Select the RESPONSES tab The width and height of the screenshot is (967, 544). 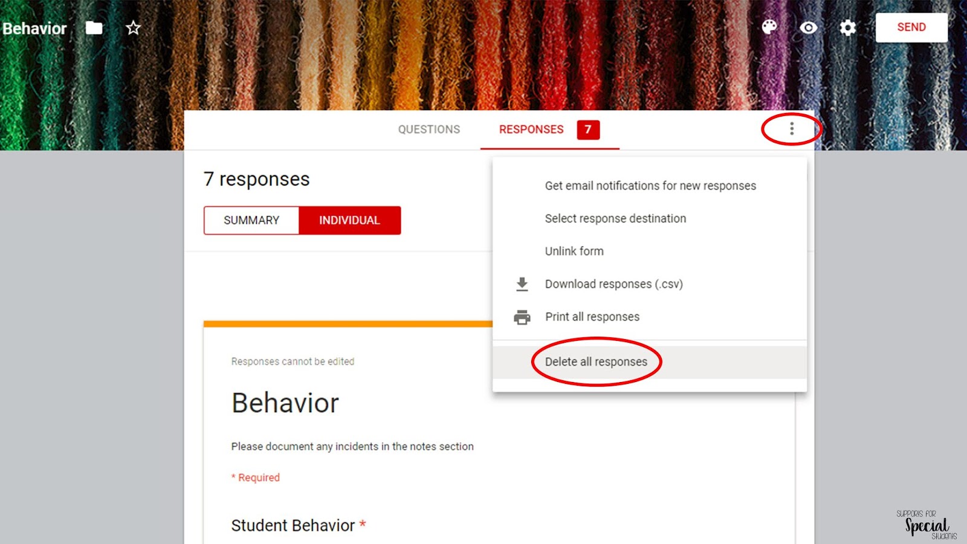coord(531,129)
